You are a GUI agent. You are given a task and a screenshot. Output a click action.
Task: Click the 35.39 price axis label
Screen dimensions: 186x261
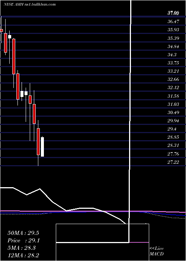(x=173, y=38)
